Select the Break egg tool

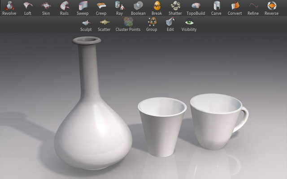tap(157, 8)
